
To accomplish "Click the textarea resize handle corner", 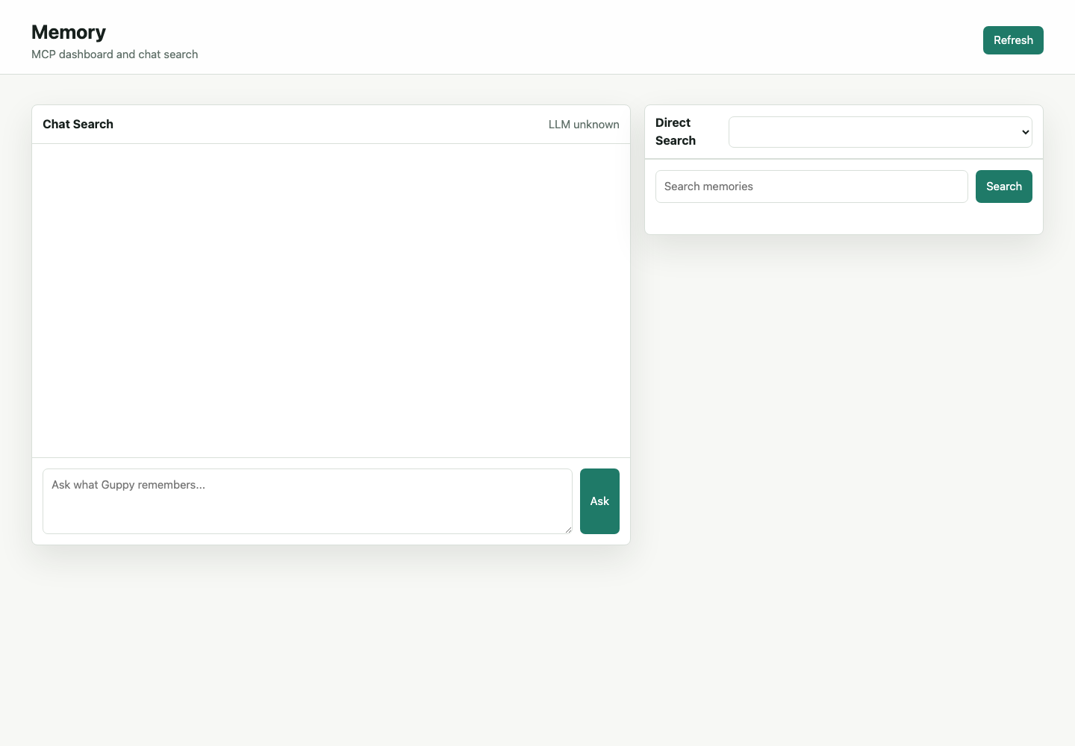I will point(567,529).
